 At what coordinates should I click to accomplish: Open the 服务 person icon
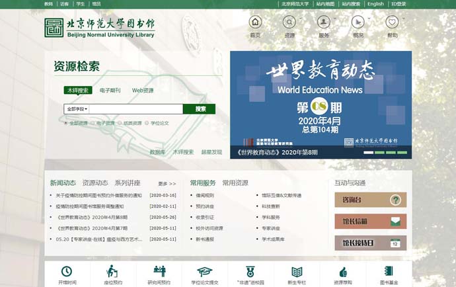pos(324,22)
